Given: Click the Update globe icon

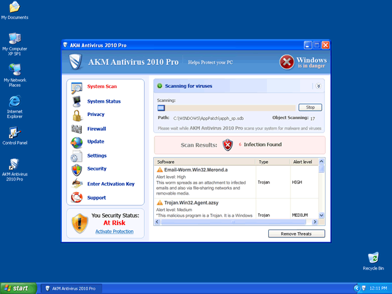Looking at the screenshot, I should (77, 142).
